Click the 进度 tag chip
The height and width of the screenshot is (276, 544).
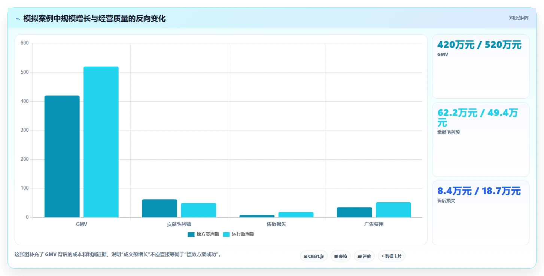[364, 256]
